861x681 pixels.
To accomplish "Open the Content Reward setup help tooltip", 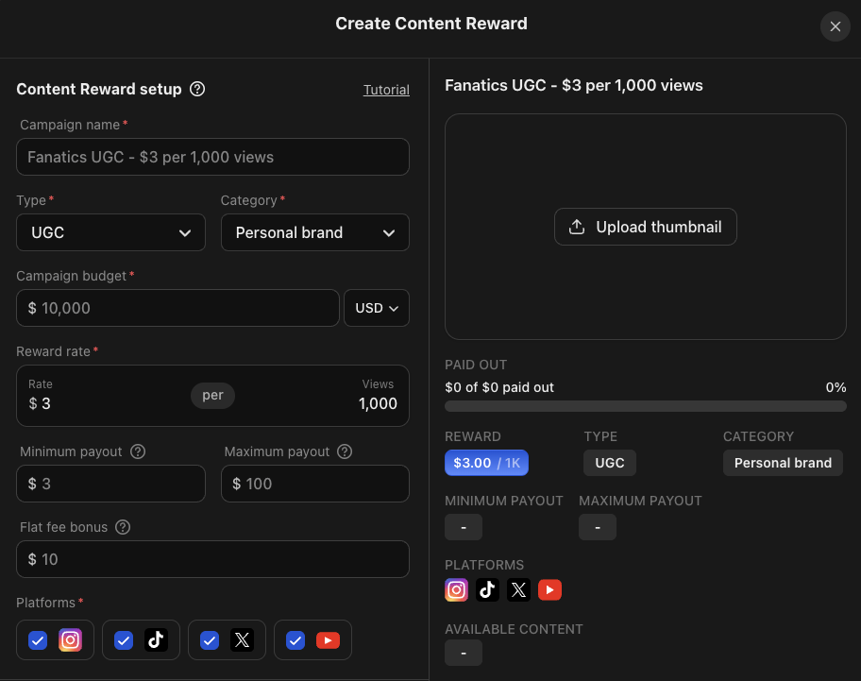I will click(x=196, y=89).
